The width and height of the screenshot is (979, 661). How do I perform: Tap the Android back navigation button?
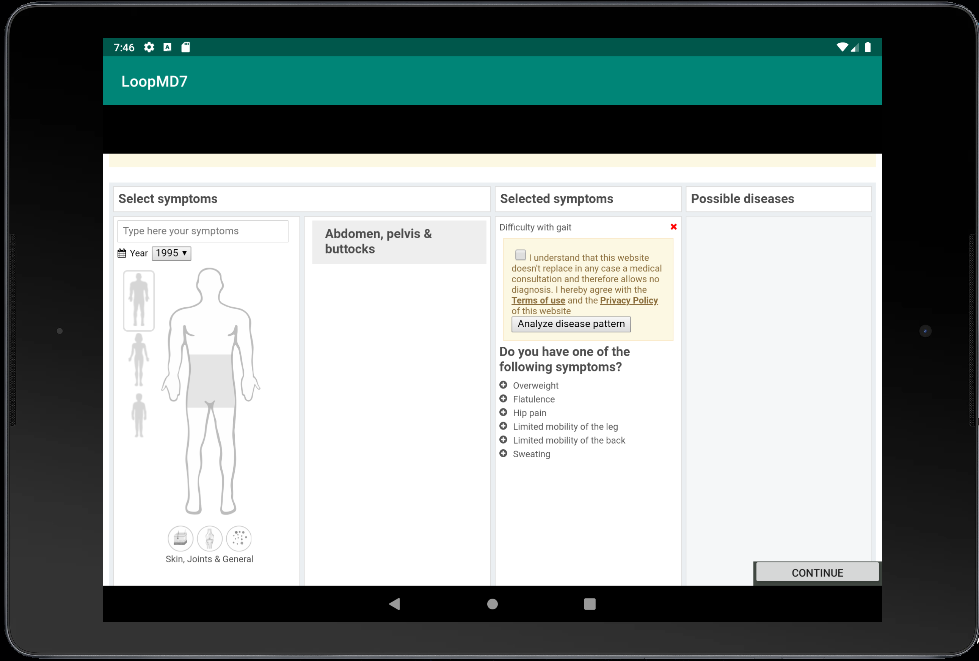[395, 604]
